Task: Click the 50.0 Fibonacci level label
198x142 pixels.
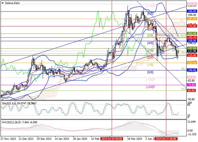Action: tap(184, 52)
